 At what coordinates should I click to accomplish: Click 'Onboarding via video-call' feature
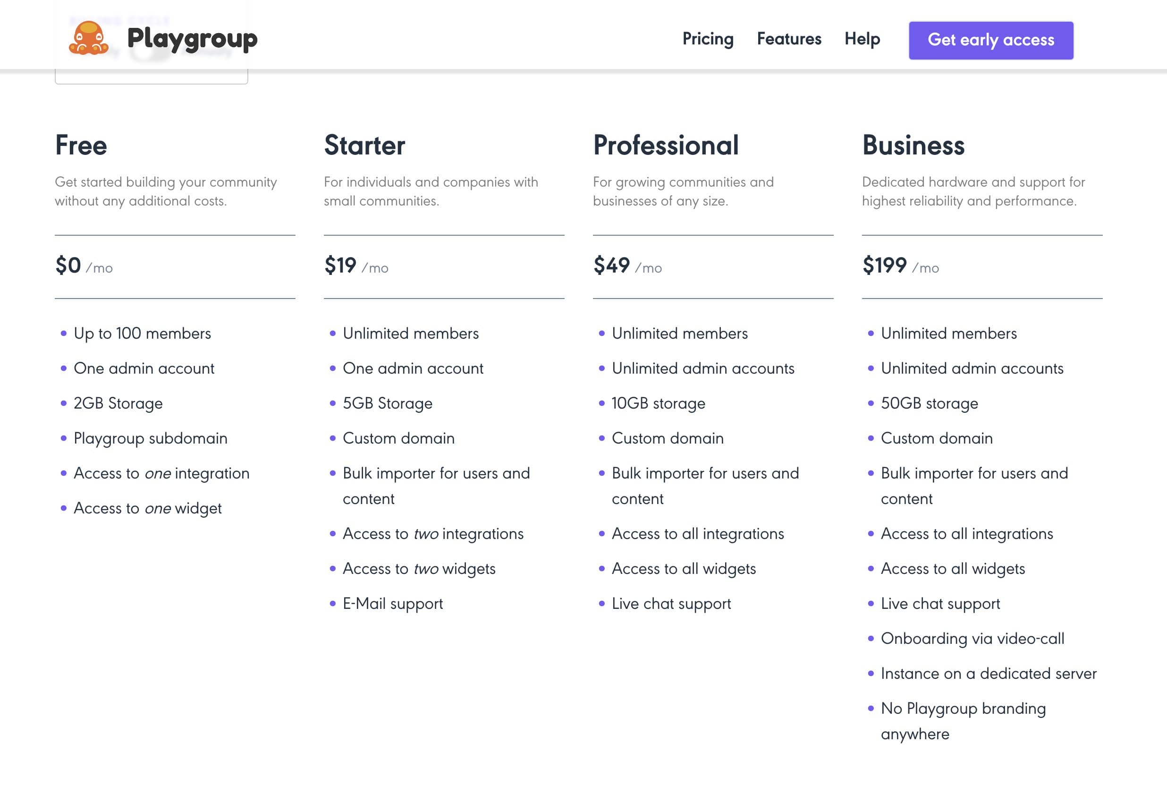tap(972, 639)
